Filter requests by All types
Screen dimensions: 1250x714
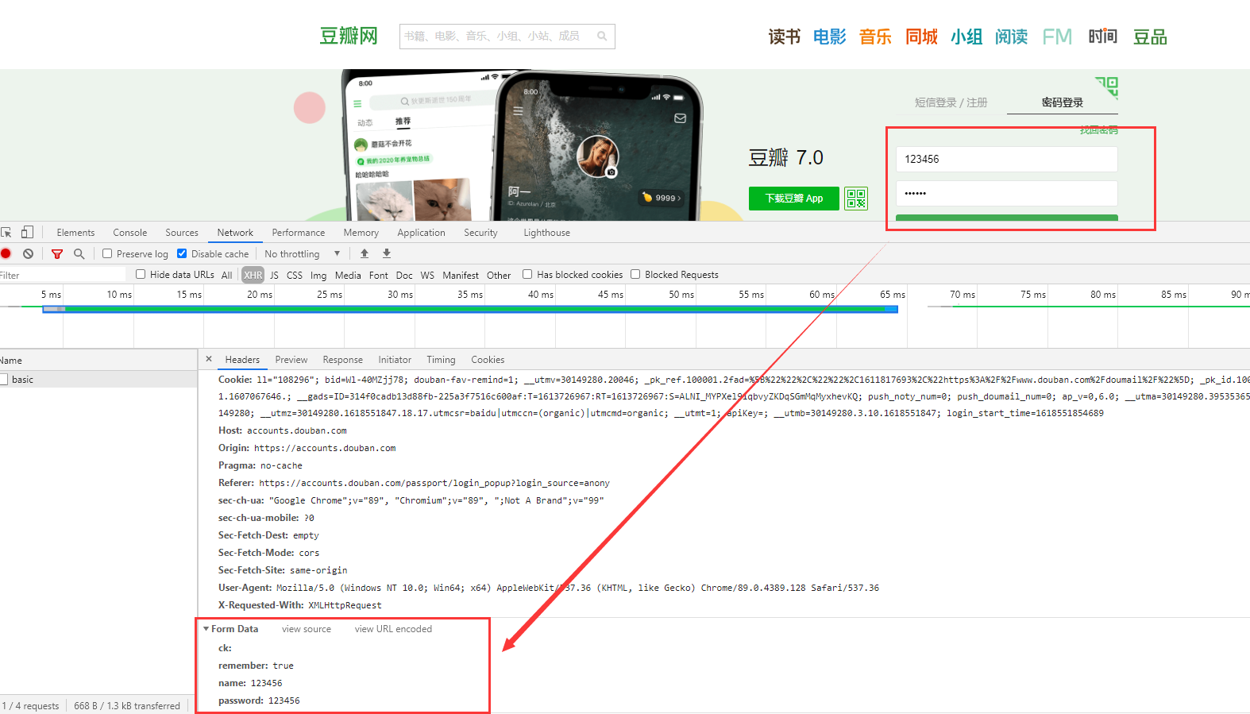point(227,276)
